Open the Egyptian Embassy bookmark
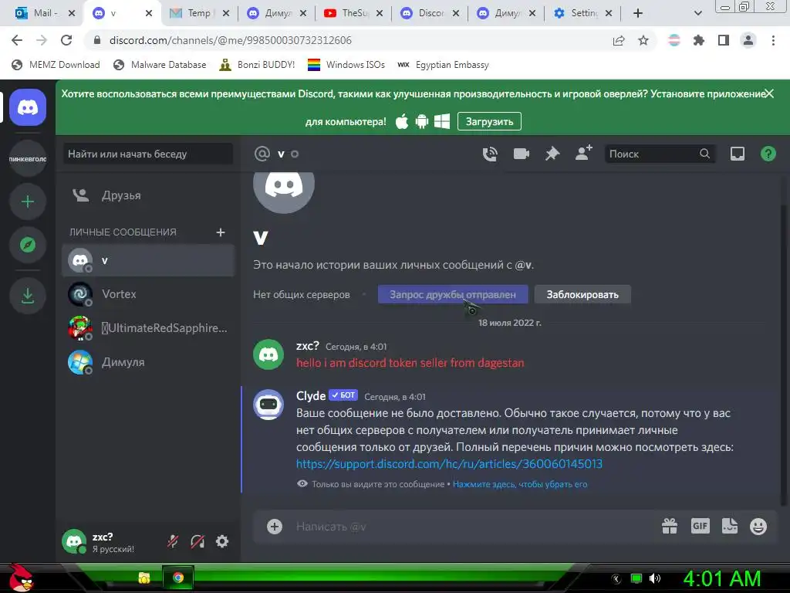The image size is (790, 593). (x=444, y=65)
